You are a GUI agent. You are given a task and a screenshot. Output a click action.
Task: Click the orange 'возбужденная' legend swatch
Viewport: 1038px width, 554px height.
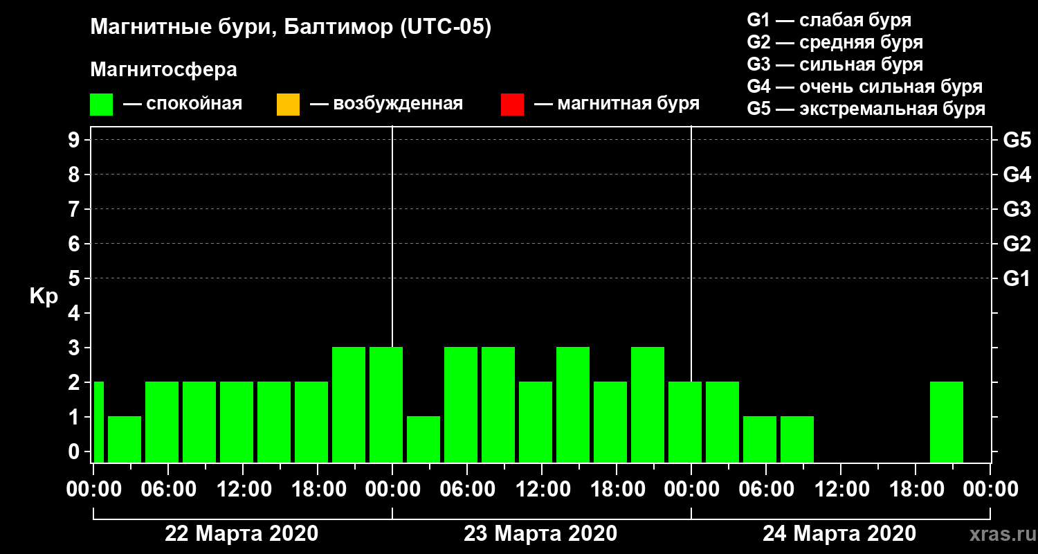288,105
